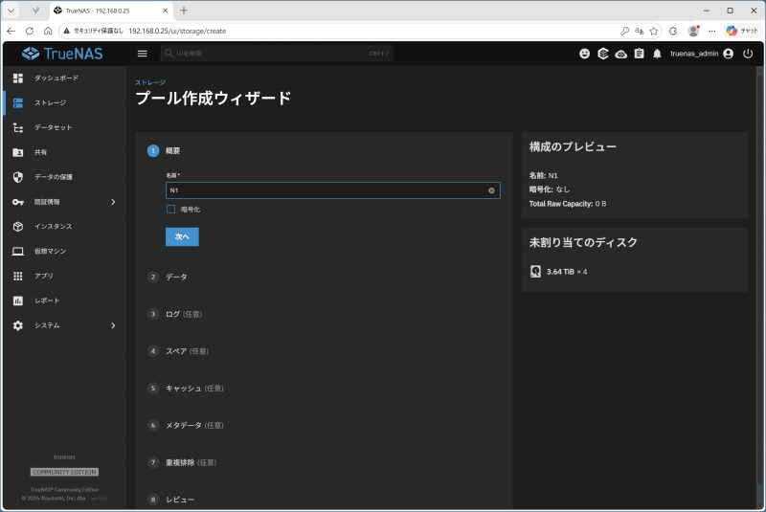
Task: Clear the pool name field with X icon
Action: 491,190
